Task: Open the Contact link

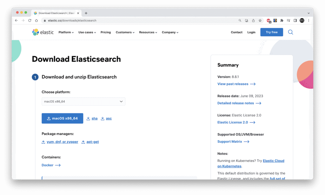Action: coord(236,32)
